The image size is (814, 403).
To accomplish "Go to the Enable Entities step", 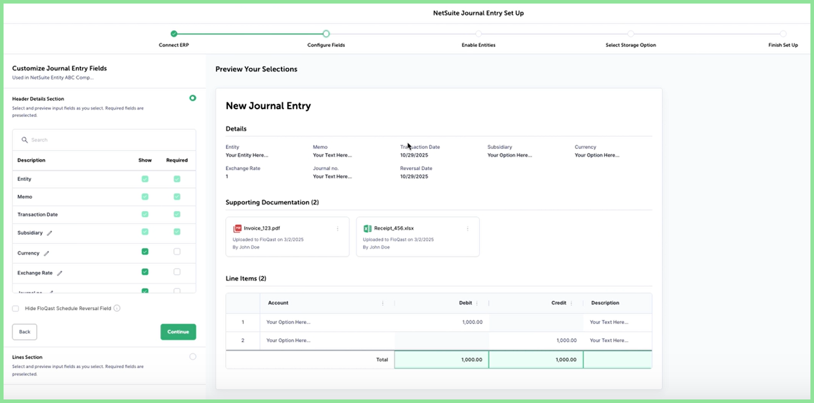I will click(x=479, y=33).
